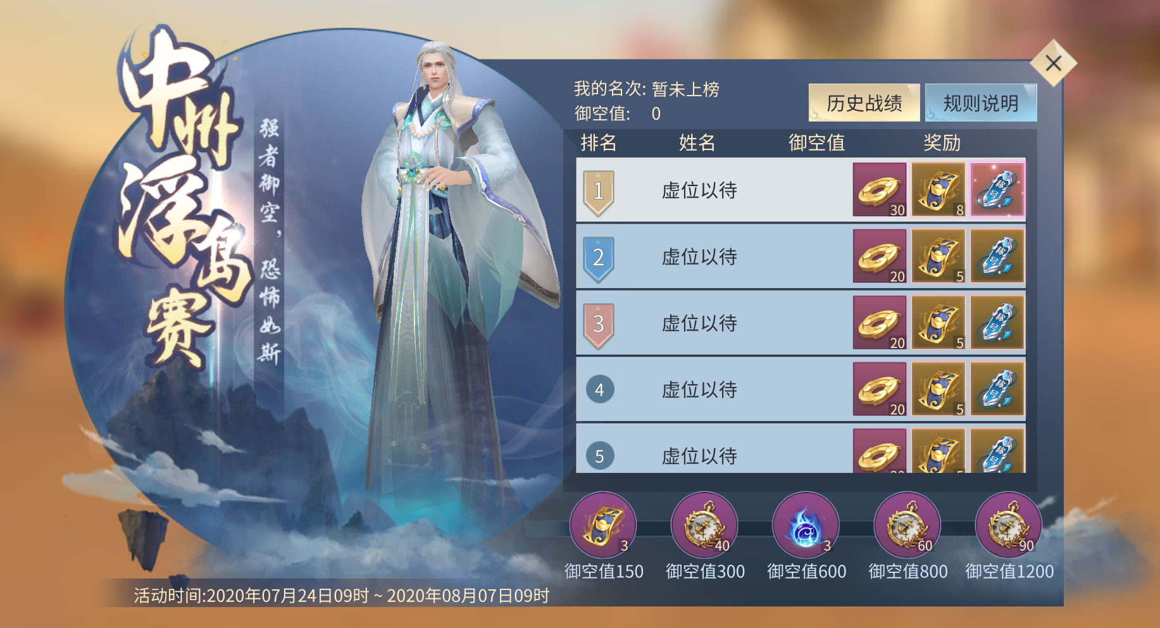This screenshot has height=628, width=1160.
Task: Tap the 御空值800 pocket watch milestone reward
Action: pos(907,525)
